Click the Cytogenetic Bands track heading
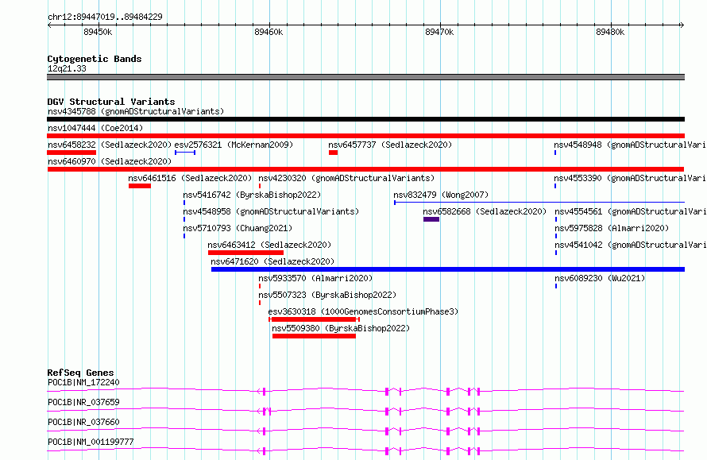 (x=95, y=59)
